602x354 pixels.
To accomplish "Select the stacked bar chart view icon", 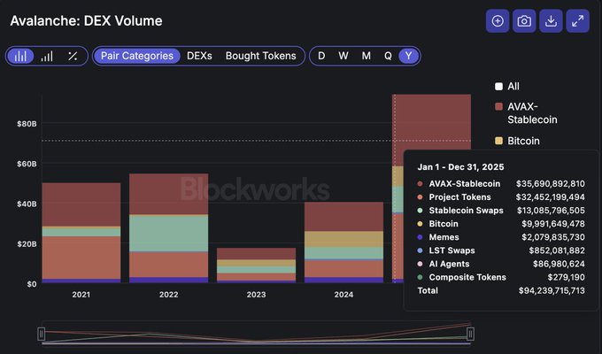I will tap(21, 56).
